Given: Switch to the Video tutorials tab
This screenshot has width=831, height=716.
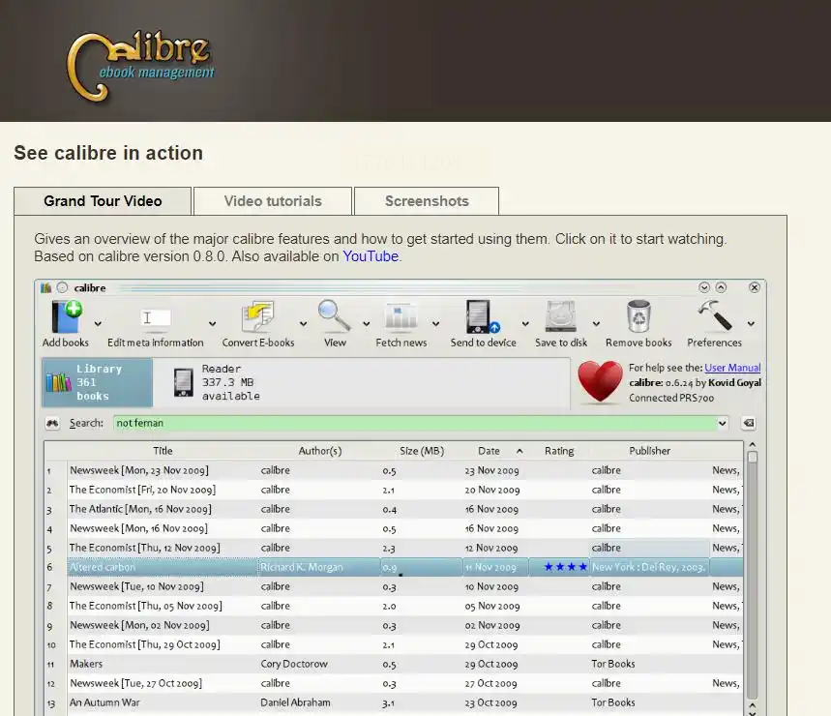Looking at the screenshot, I should click(273, 201).
